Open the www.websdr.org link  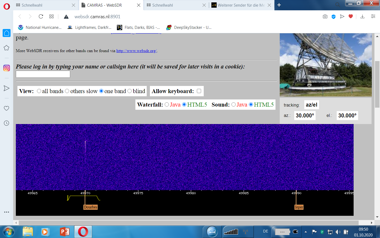click(136, 51)
